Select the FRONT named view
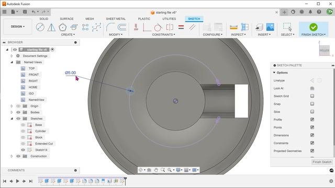The image size is (335, 188). (33, 75)
